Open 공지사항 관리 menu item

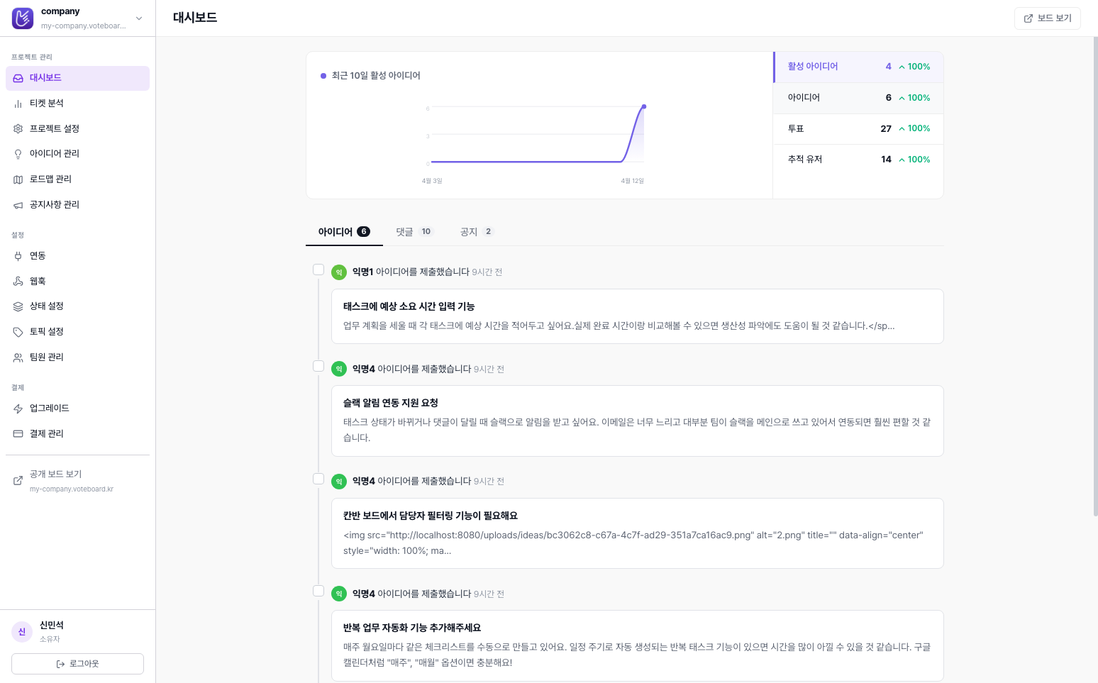tap(77, 205)
